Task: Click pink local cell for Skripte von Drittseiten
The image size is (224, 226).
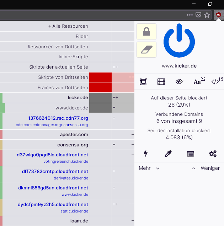Action: point(123,77)
